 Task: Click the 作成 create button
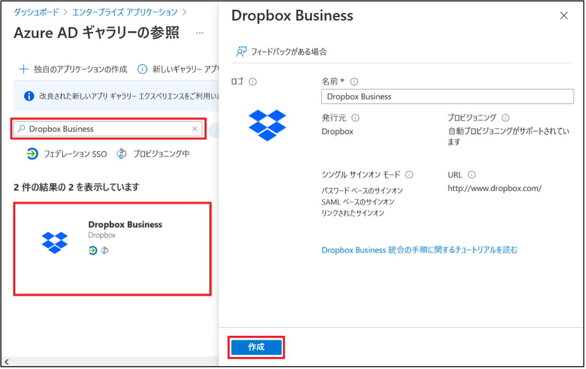256,347
